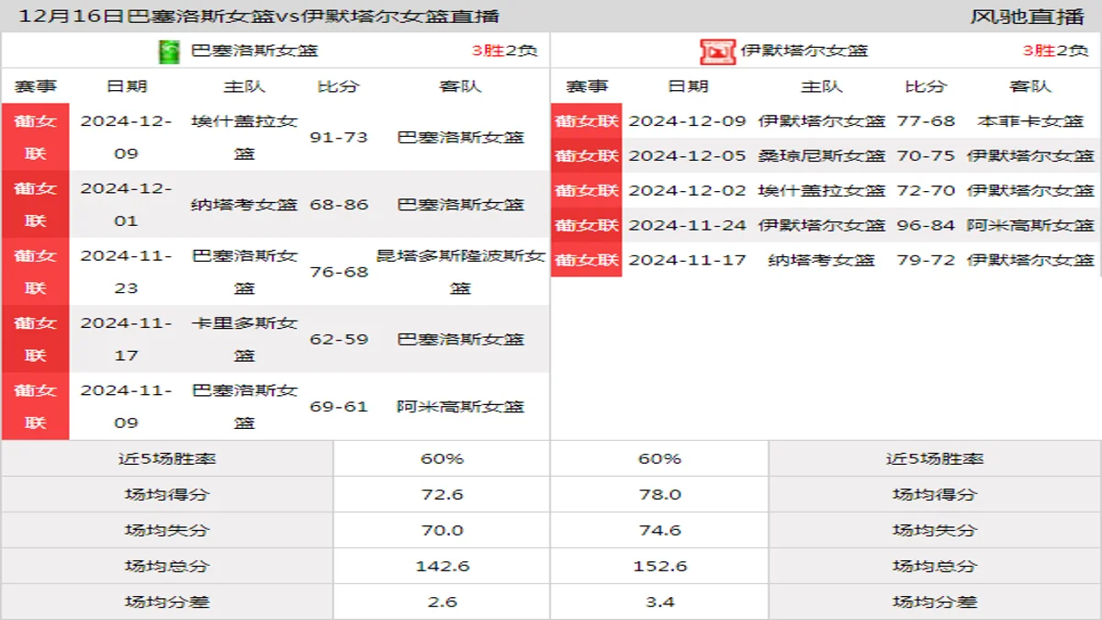Image resolution: width=1102 pixels, height=620 pixels.
Task: Select the 葡女联 badge on the 2024-12-05 row
Action: [x=586, y=156]
